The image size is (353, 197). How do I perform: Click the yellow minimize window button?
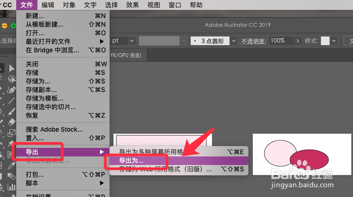tap(5, 26)
